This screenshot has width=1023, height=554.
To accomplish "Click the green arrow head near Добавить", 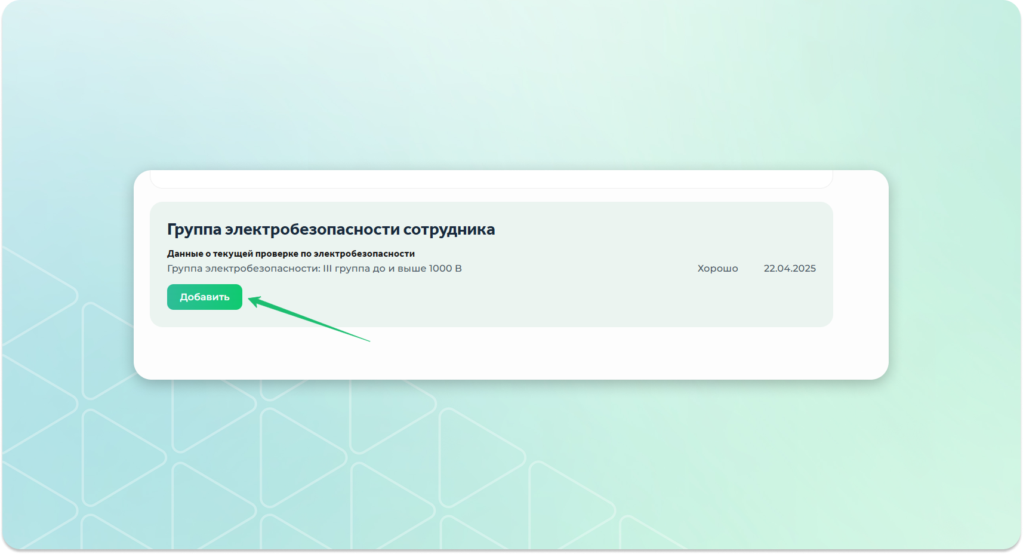I will [x=255, y=300].
